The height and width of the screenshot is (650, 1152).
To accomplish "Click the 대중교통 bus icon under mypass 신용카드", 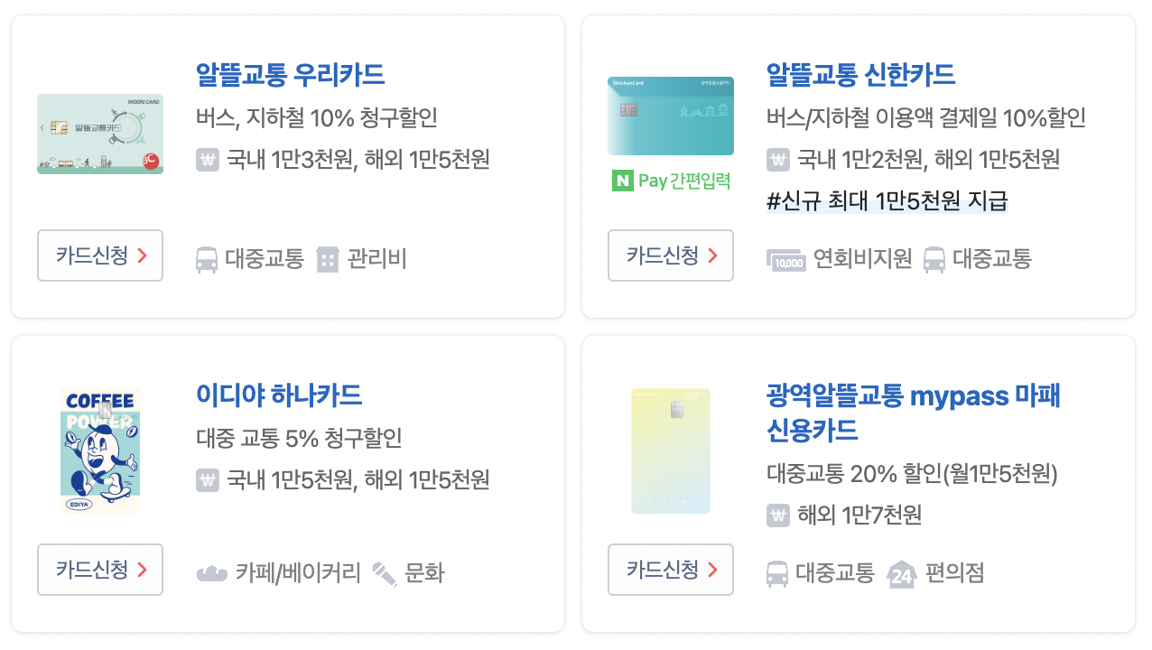I will coord(777,573).
